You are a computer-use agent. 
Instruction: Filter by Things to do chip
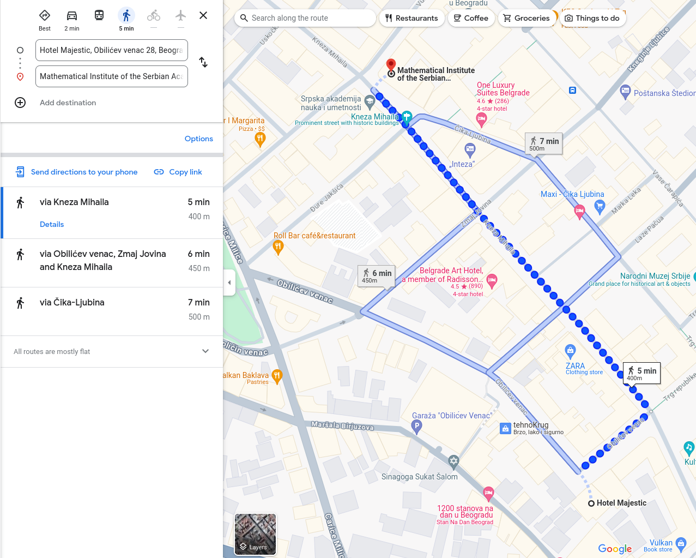[592, 18]
